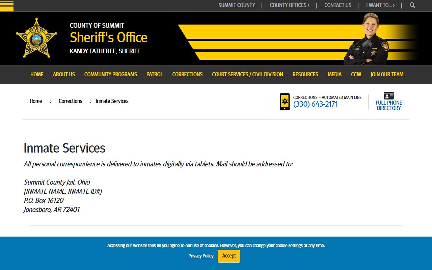Viewport: 432px width, 270px height.
Task: Click the 'P.O. Box 16120' address line
Action: pos(44,200)
